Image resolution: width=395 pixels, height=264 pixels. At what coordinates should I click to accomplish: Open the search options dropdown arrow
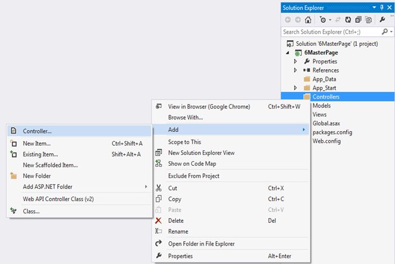[x=391, y=32]
